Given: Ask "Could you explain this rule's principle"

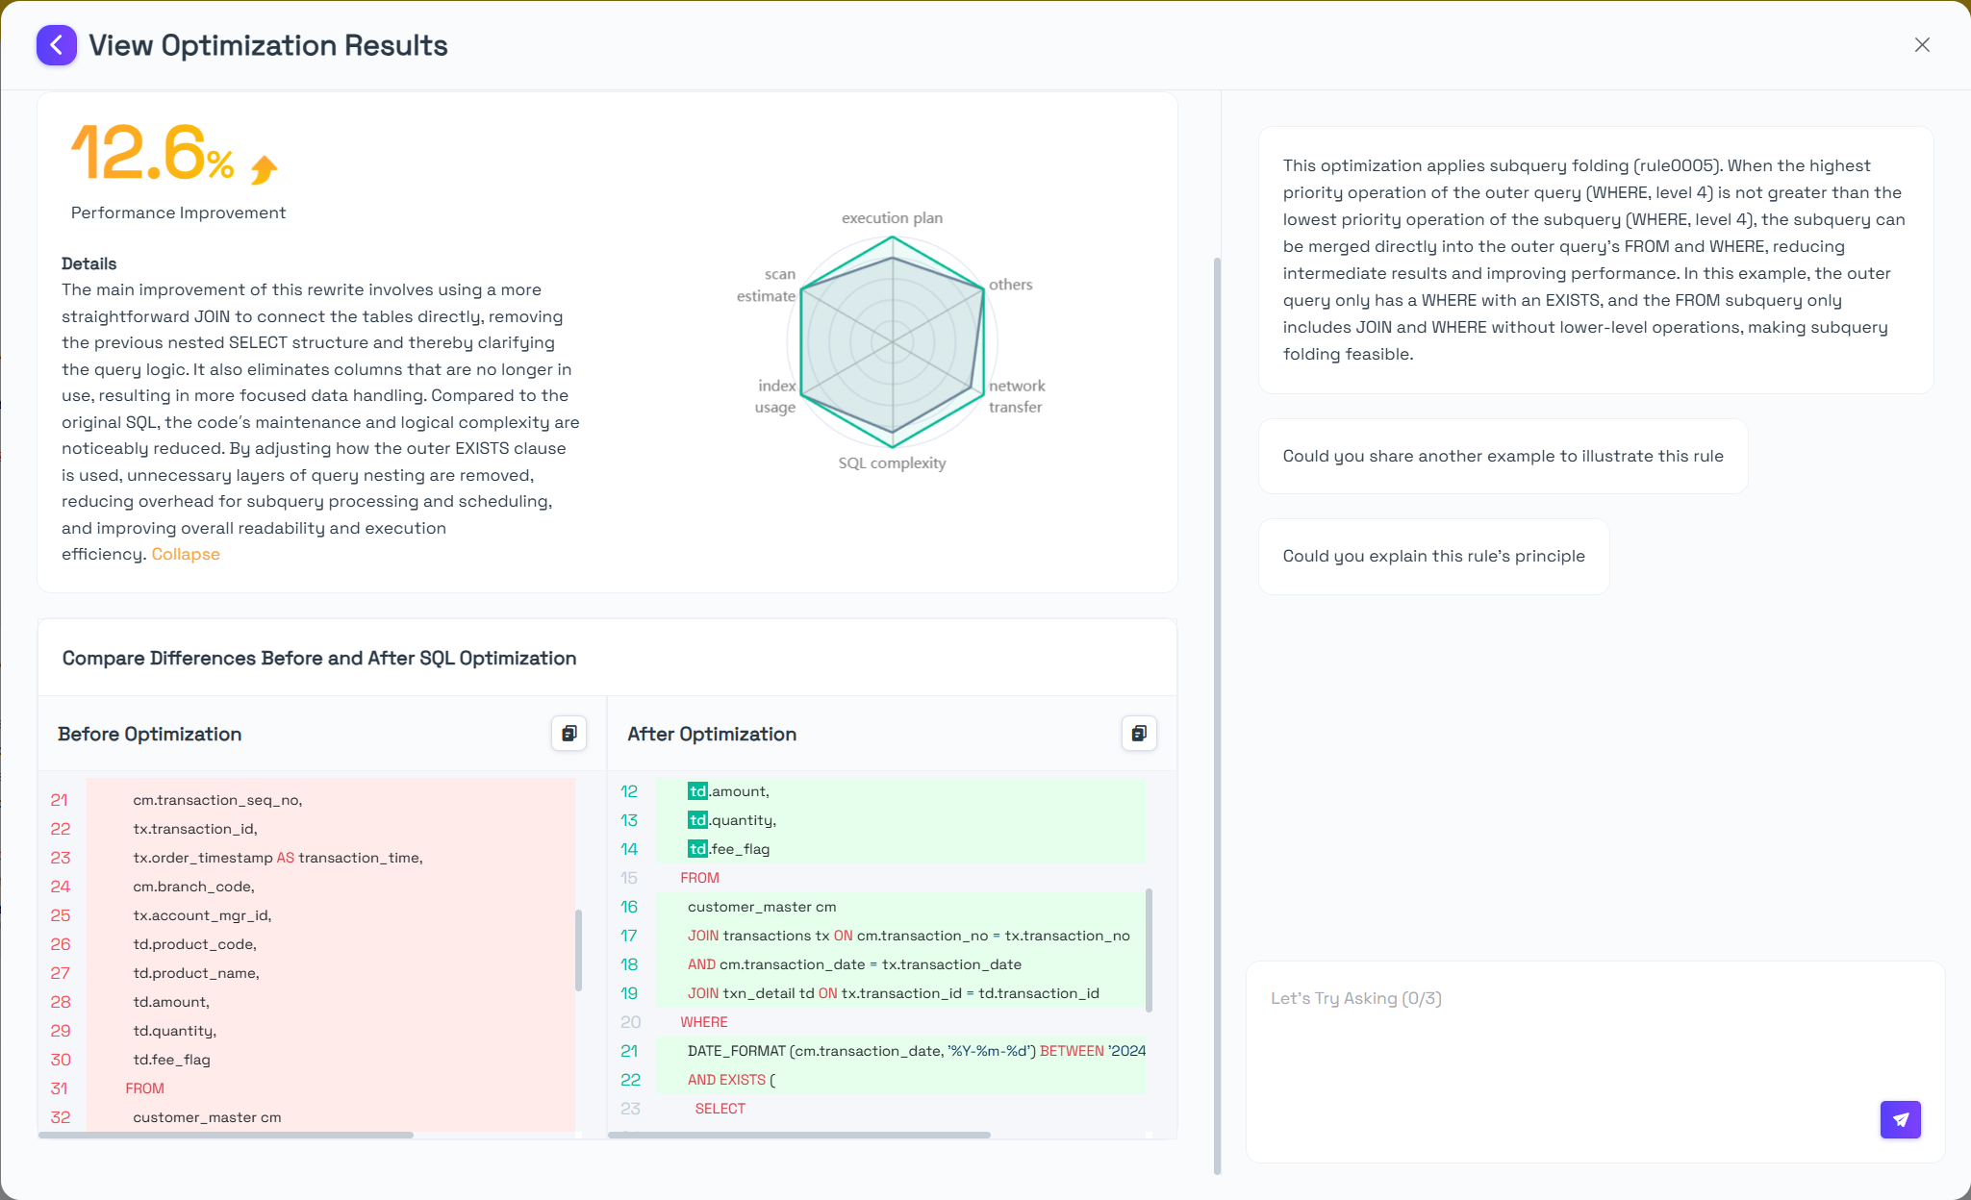Looking at the screenshot, I should [x=1433, y=556].
